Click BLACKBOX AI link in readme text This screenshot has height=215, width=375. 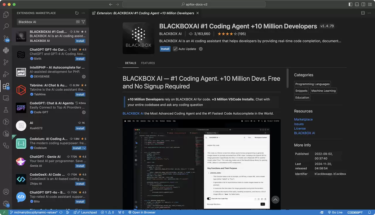point(133,114)
